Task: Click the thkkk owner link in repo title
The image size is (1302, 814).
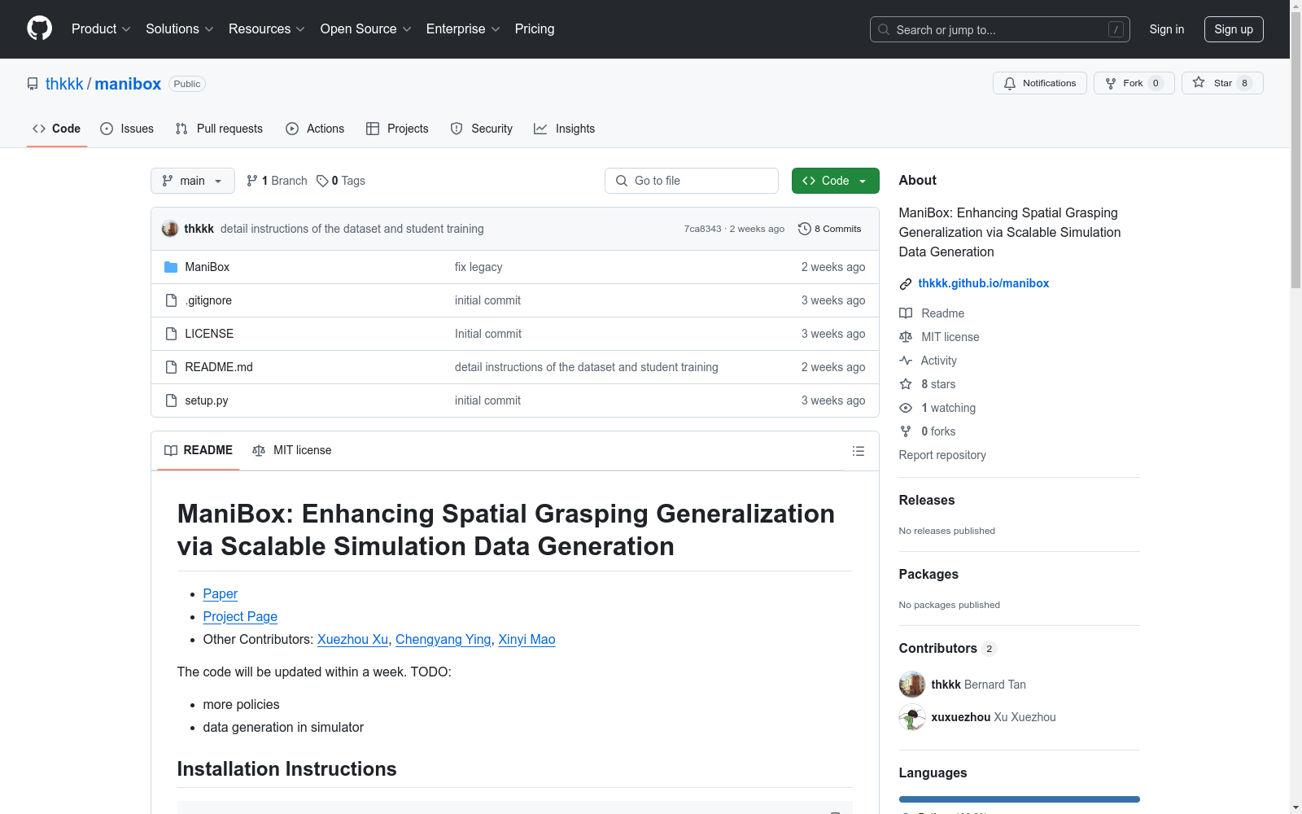Action: [x=64, y=84]
